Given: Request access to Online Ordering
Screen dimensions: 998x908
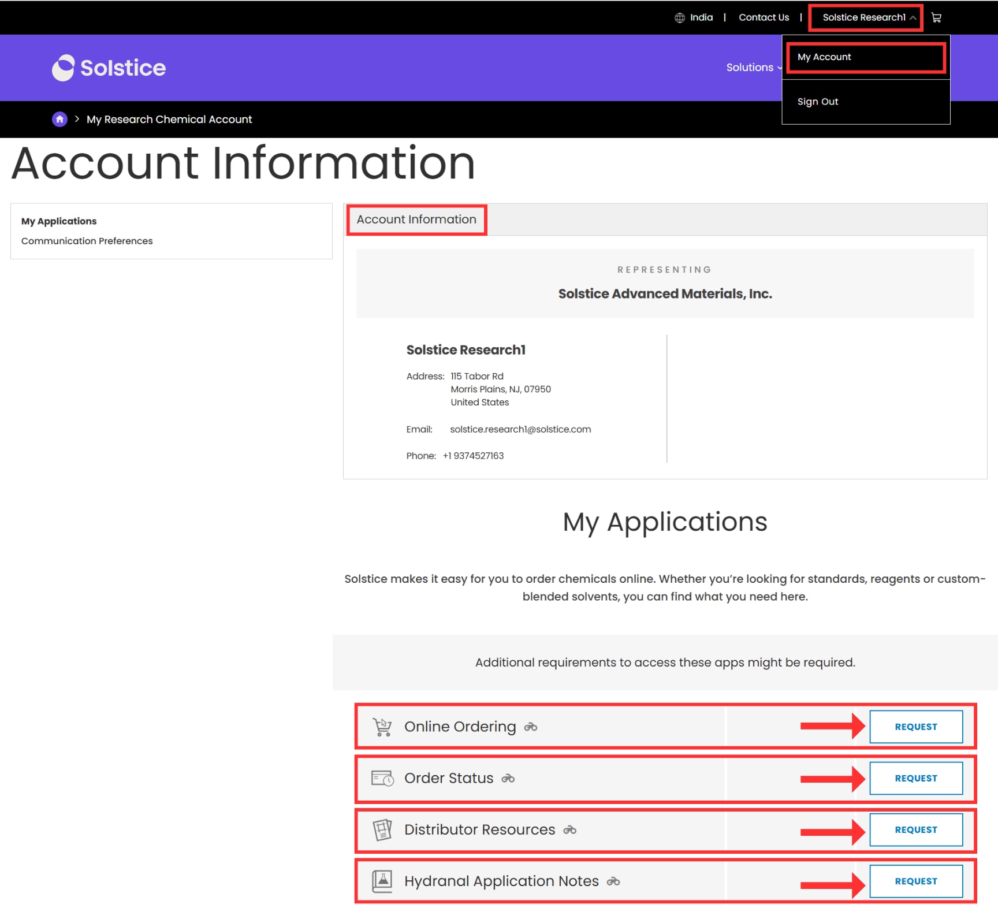Looking at the screenshot, I should click(916, 727).
